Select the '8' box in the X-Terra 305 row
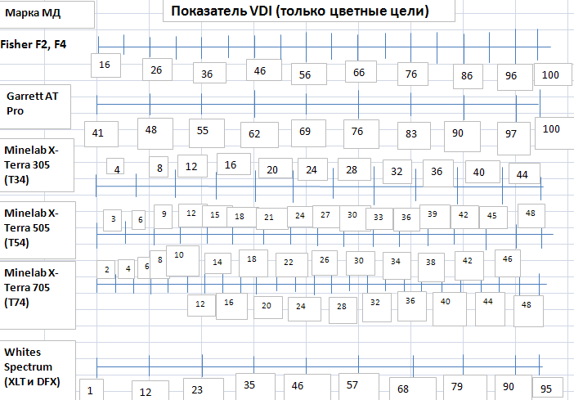The width and height of the screenshot is (574, 400). tap(159, 167)
